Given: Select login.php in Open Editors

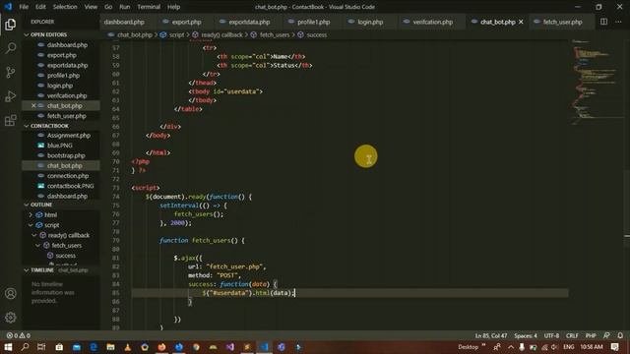Looking at the screenshot, I should [60, 86].
